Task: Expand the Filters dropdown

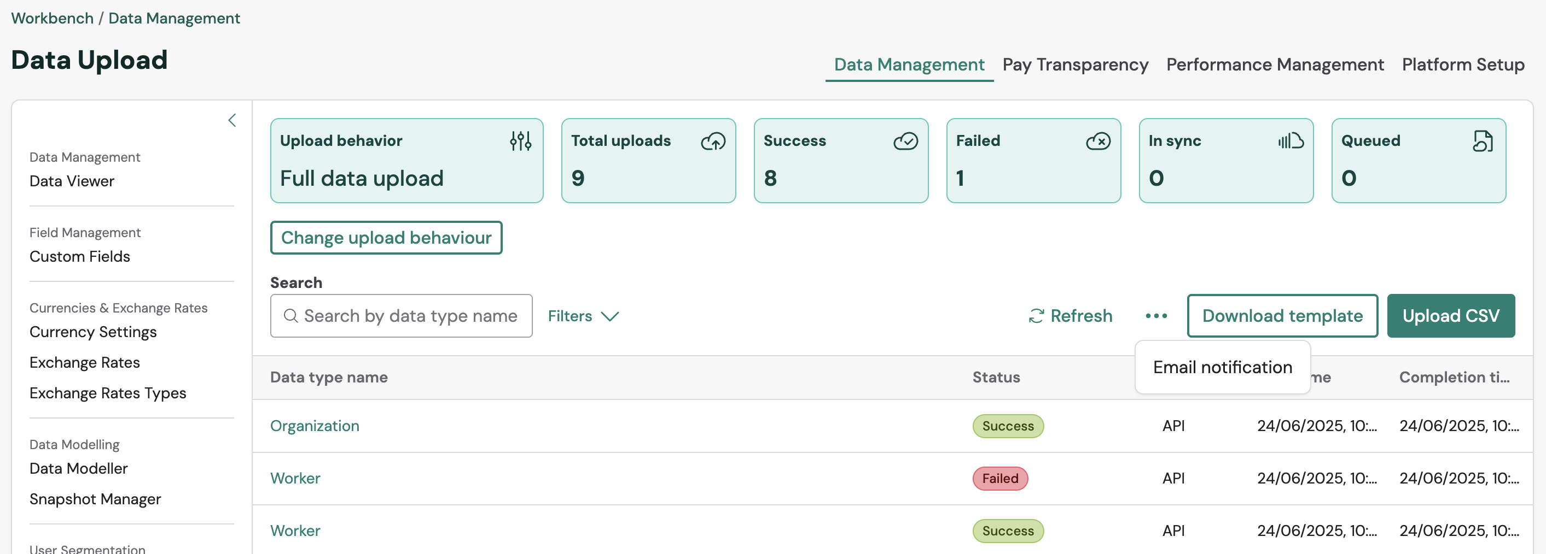Action: [x=583, y=316]
